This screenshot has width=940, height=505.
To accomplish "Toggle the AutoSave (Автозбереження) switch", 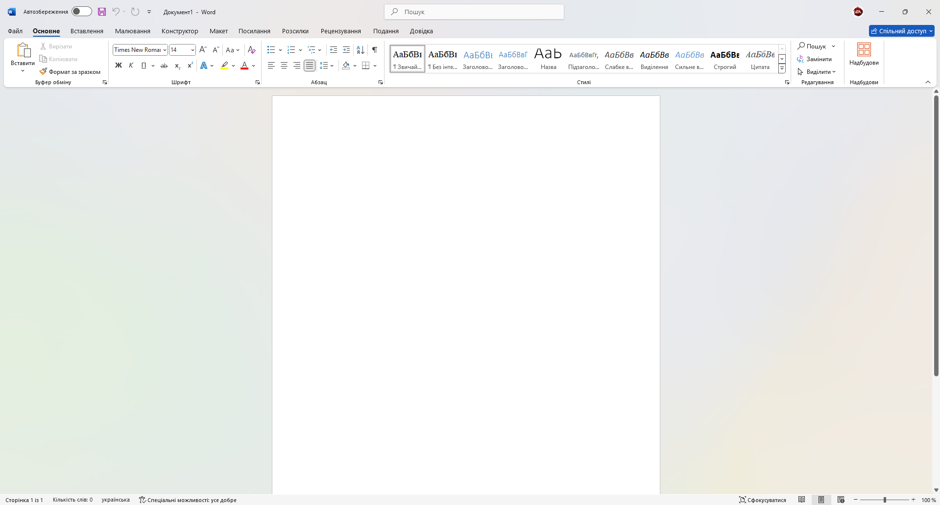I will pos(81,12).
